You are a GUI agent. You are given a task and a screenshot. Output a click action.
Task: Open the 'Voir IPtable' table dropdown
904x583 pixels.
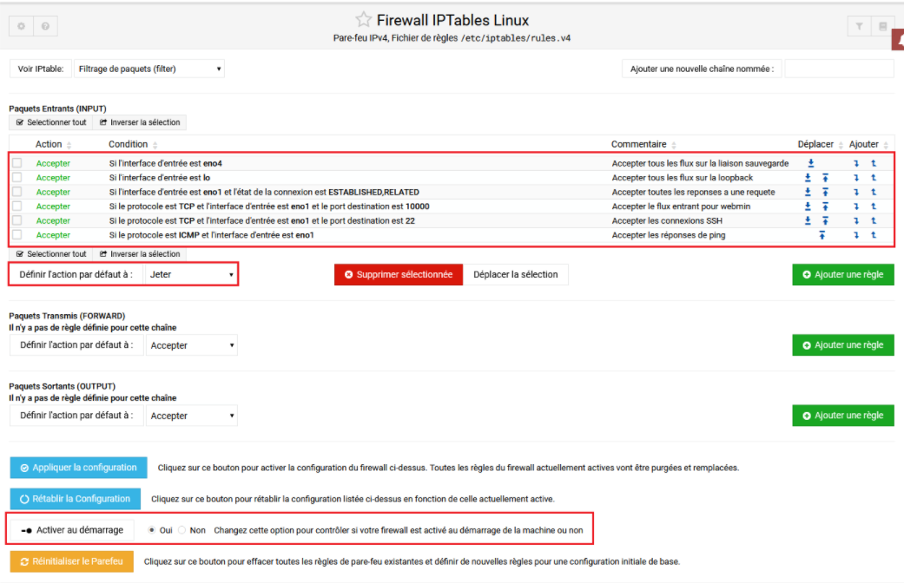click(148, 69)
